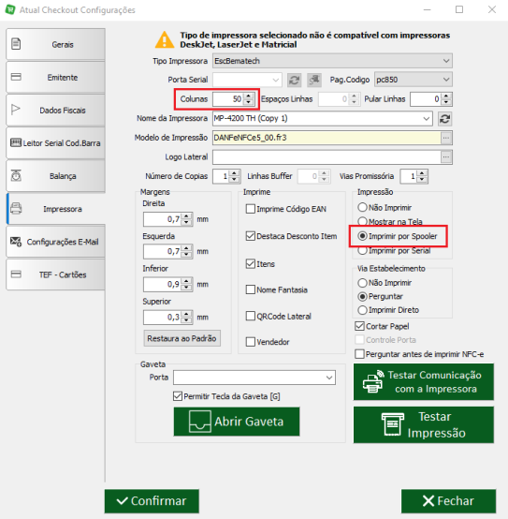The width and height of the screenshot is (508, 519).
Task: Toggle the Cortar Papel checkbox
Action: click(x=359, y=326)
